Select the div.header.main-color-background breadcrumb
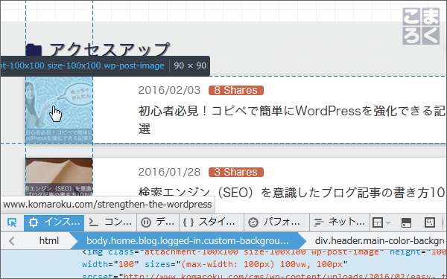 379,241
